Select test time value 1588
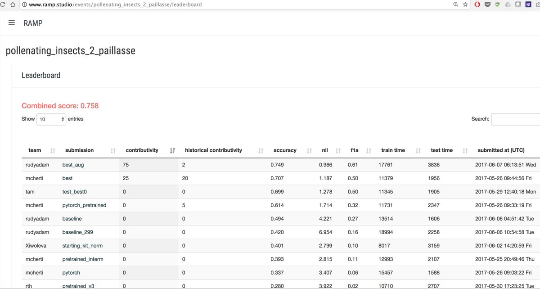Image resolution: width=540 pixels, height=289 pixels. tap(434, 273)
